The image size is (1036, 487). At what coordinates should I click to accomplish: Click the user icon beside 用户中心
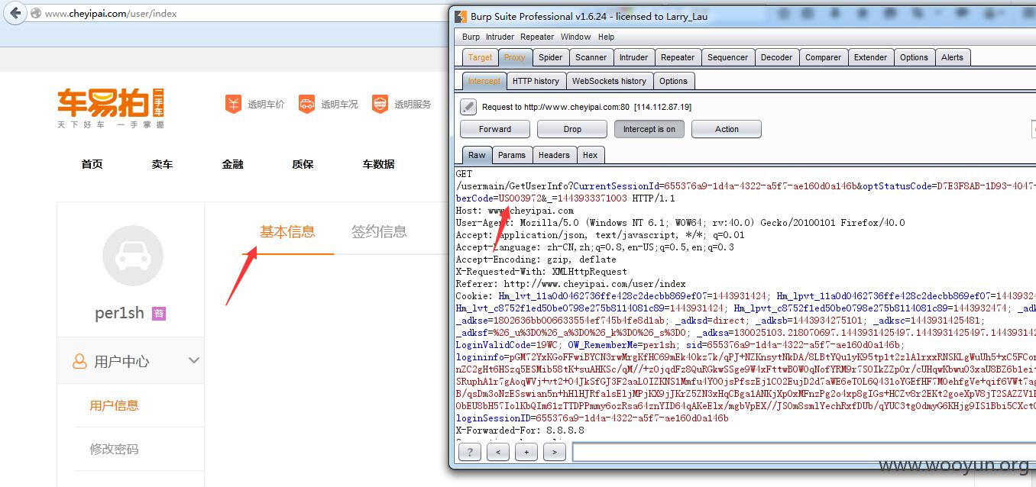pos(79,361)
